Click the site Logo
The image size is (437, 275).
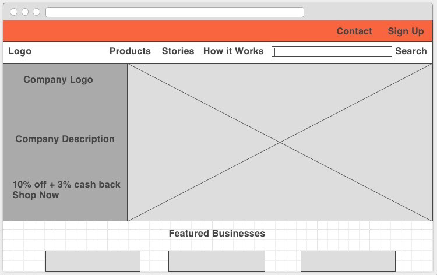pos(20,51)
